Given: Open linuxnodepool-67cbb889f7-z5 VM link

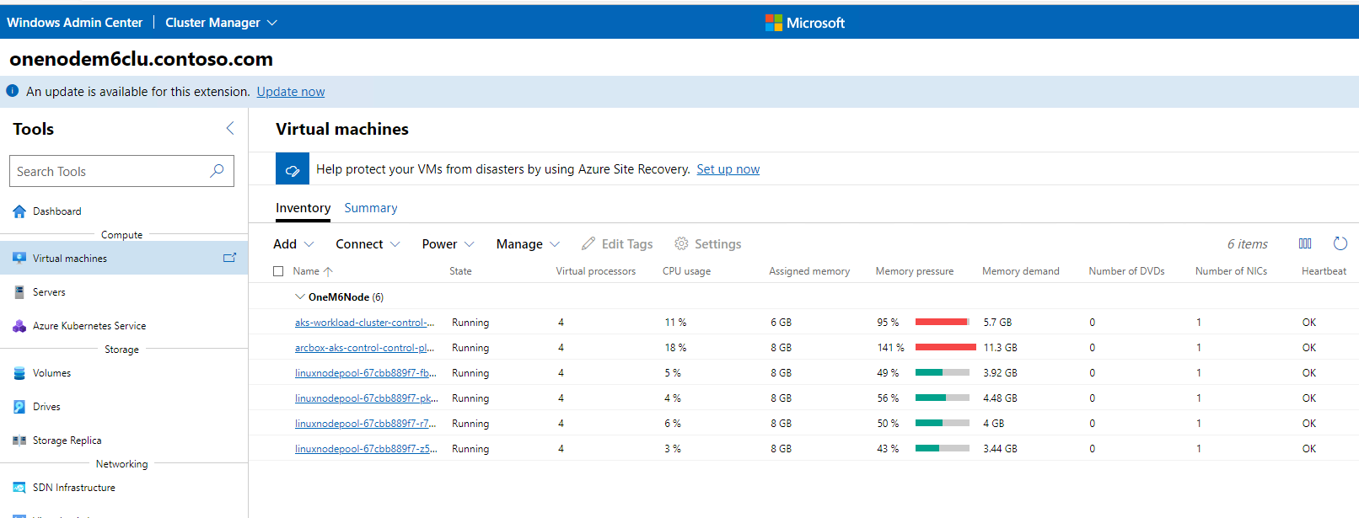Looking at the screenshot, I should [366, 449].
